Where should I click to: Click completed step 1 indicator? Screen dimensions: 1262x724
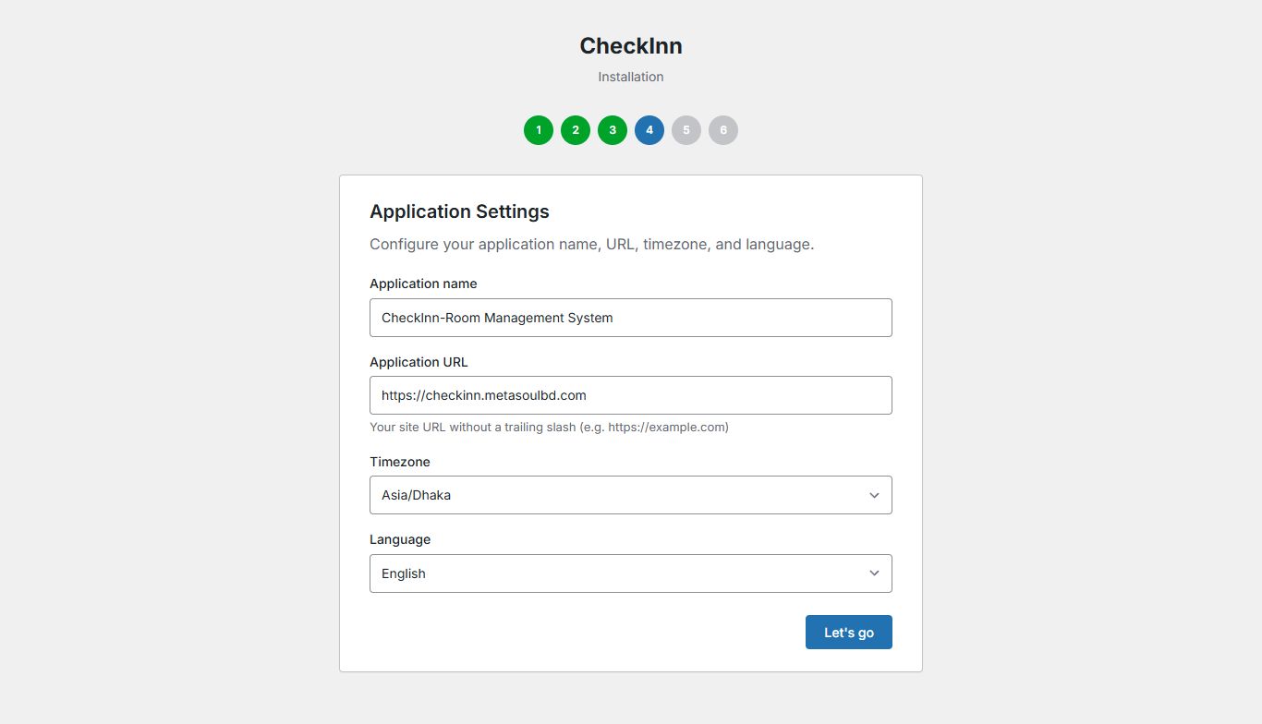point(539,130)
